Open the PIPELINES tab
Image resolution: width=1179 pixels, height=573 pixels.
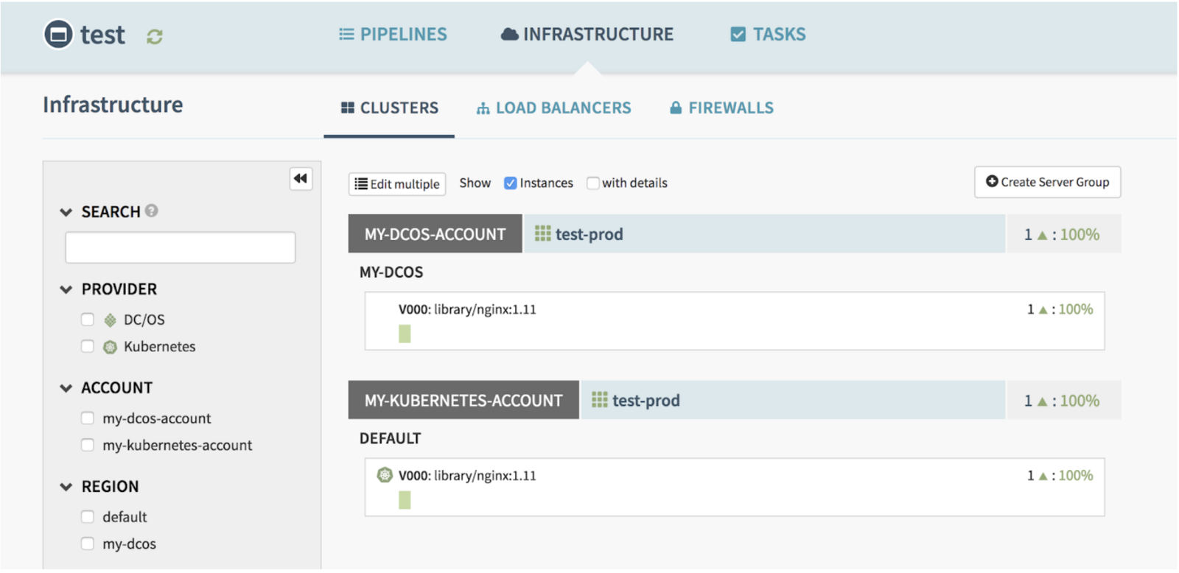coord(393,35)
